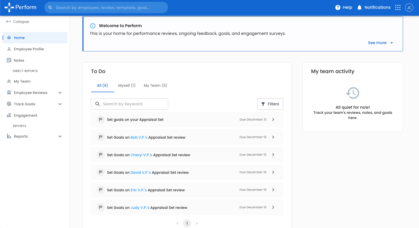Expand Employee Reviews chevron

[60, 93]
